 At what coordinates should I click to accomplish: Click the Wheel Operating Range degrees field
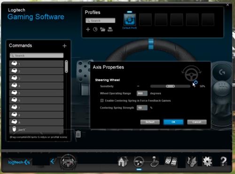142,94
